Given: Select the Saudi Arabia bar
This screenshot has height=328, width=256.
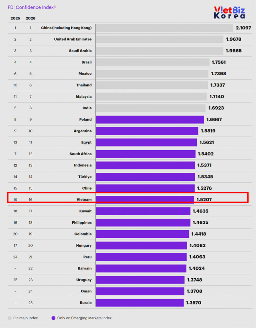Looking at the screenshot, I should (159, 51).
